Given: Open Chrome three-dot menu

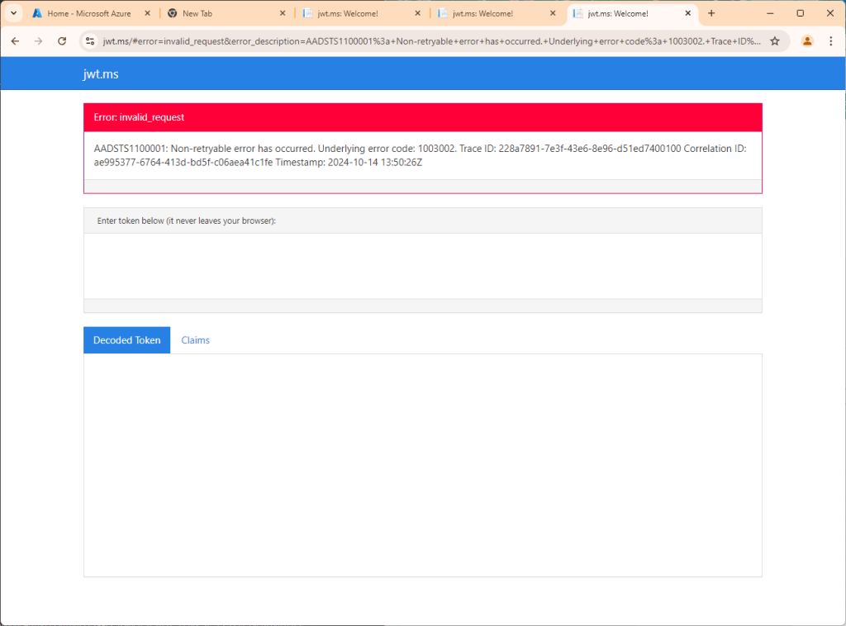Looking at the screenshot, I should click(830, 41).
